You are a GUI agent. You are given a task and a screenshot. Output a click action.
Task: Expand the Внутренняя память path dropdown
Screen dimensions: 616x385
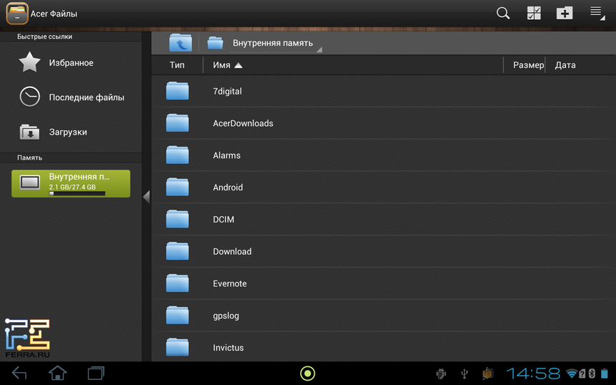277,43
